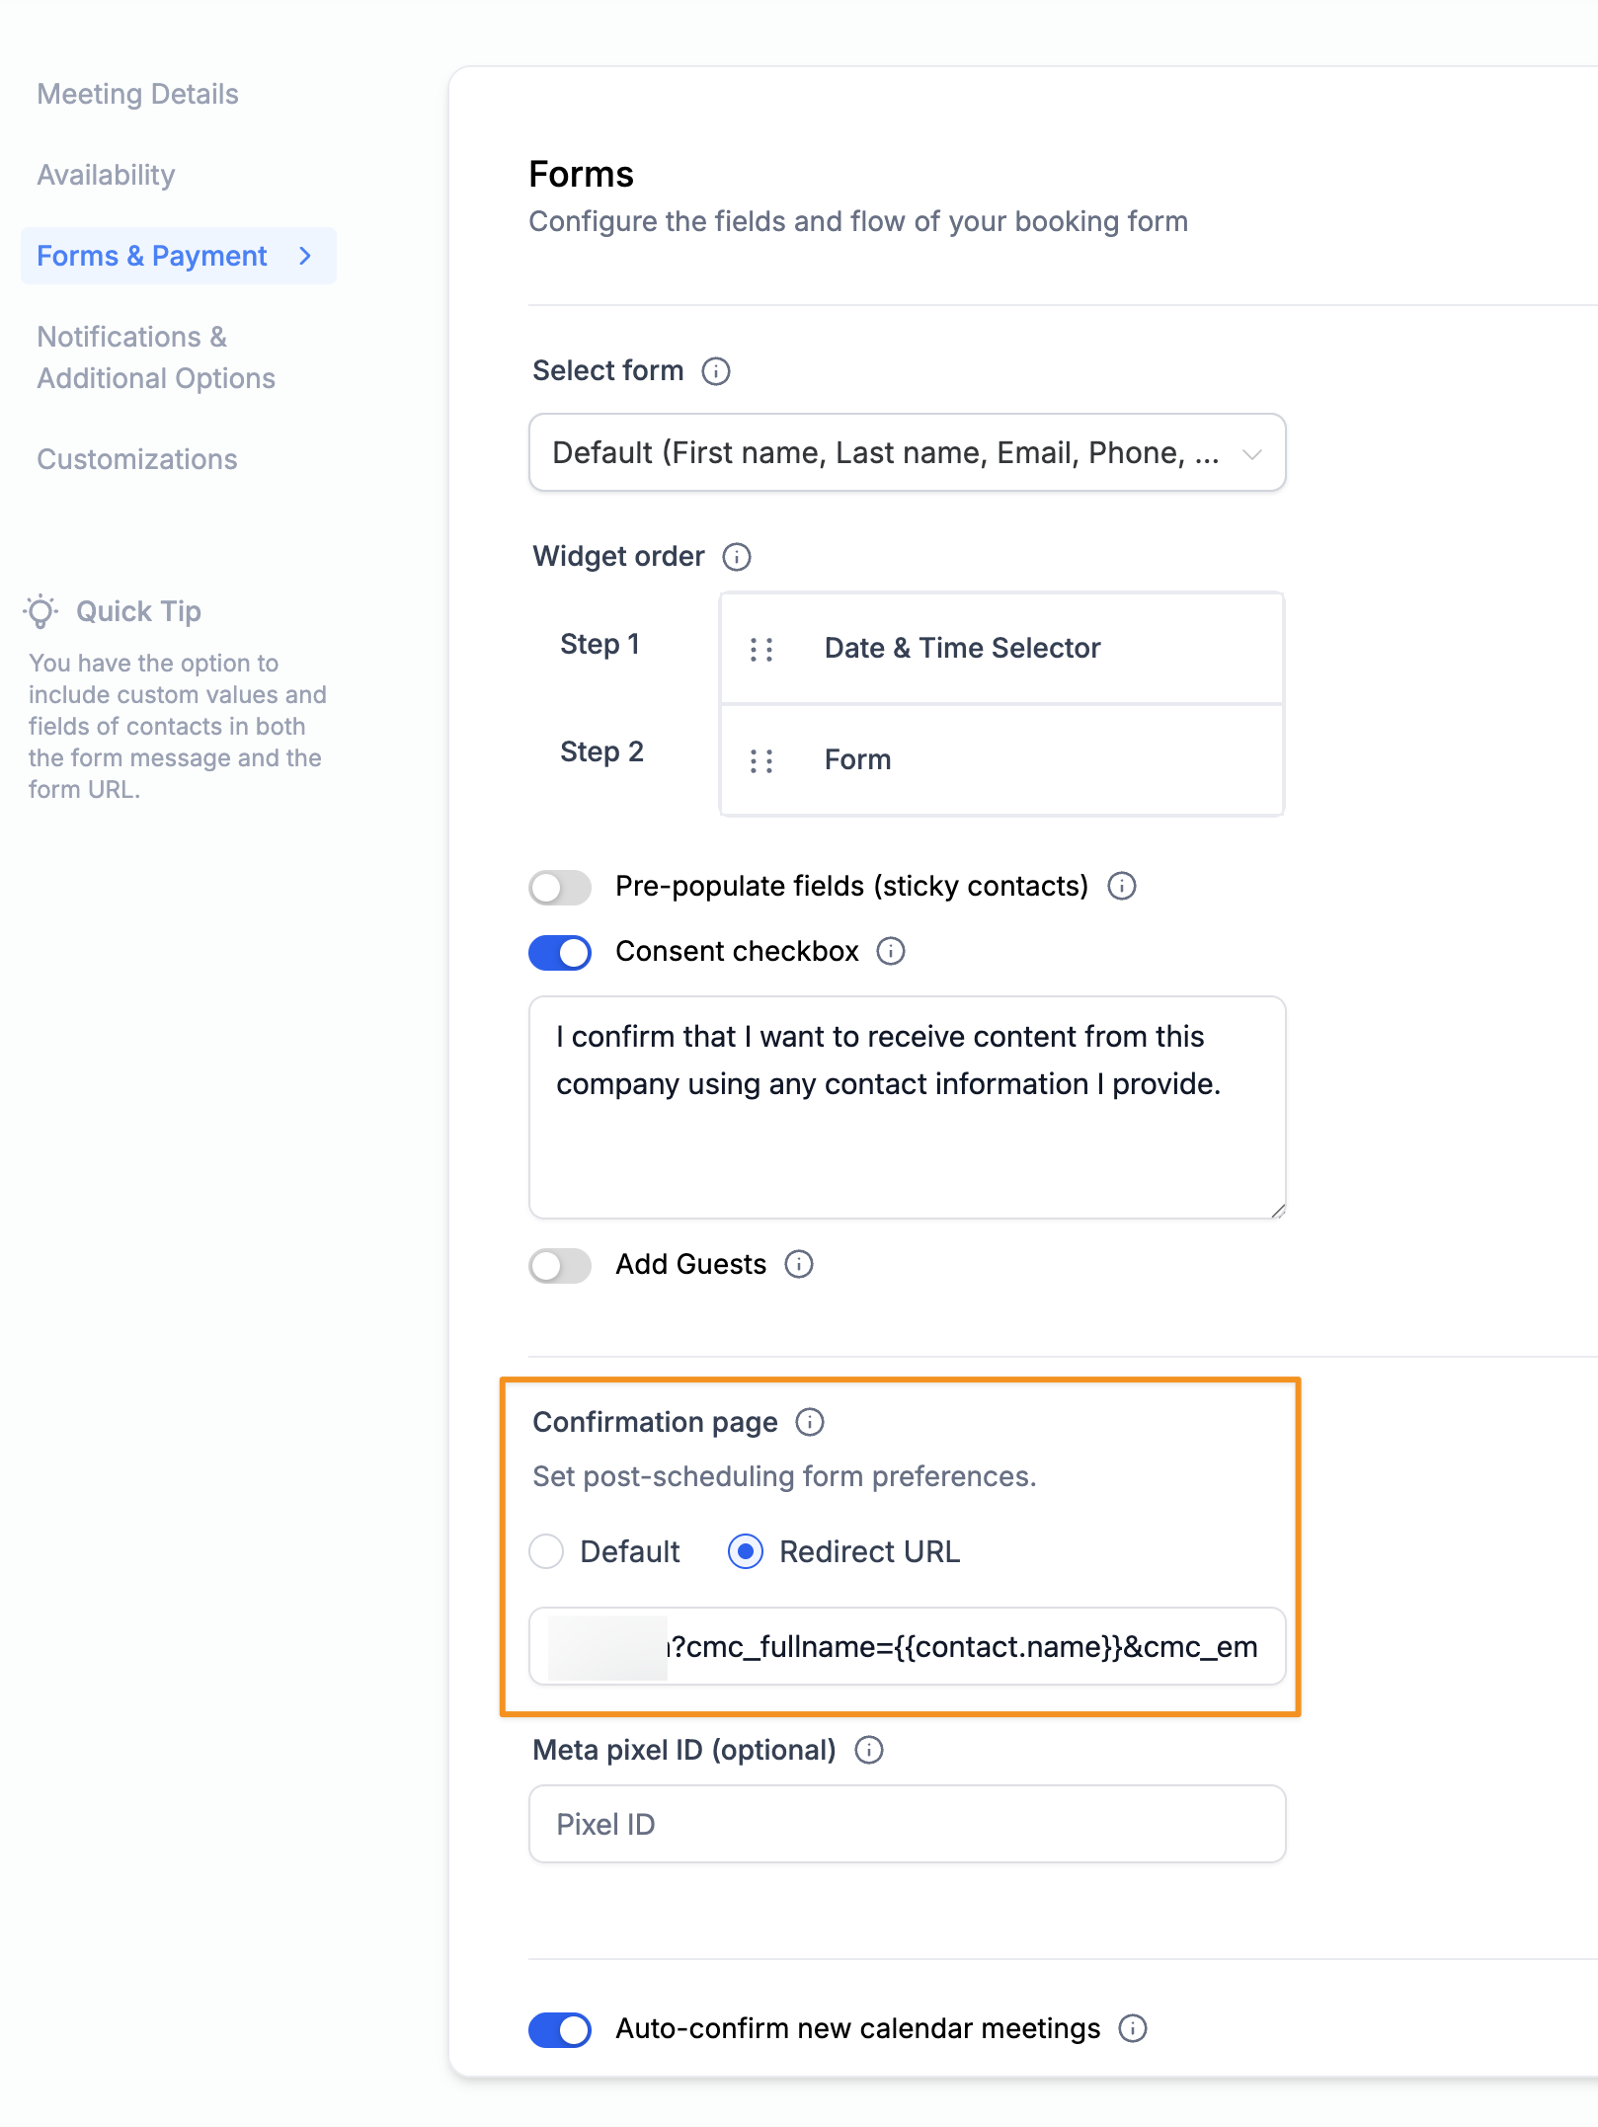Screen dimensions: 1598x2127
Task: Click the drag handle for Date & Time Selector
Action: click(760, 649)
